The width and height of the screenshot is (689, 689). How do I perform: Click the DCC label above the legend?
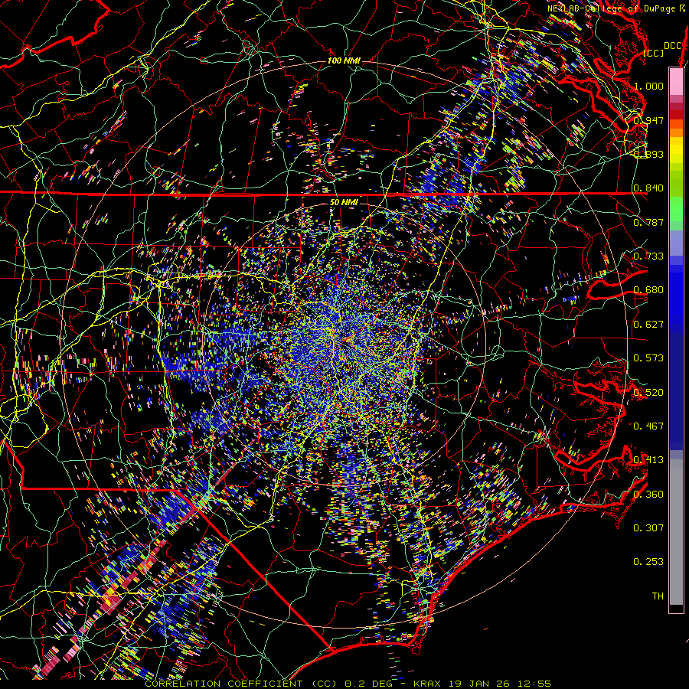tap(672, 46)
